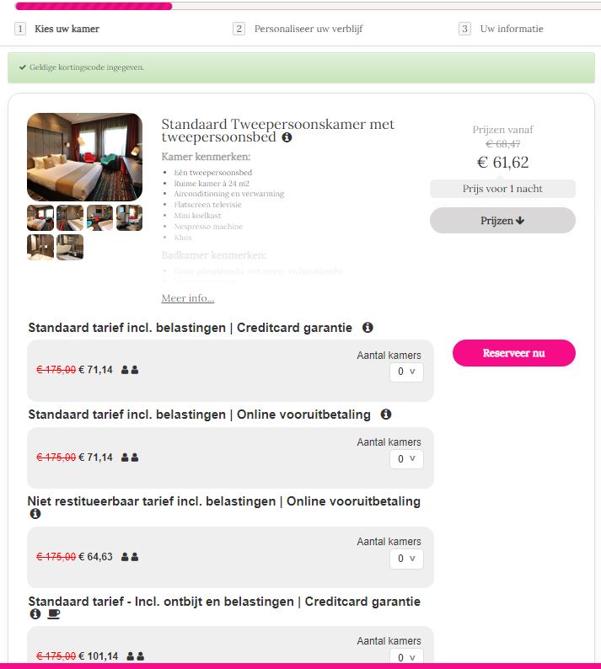
Task: Open Aantal kamers dropdown for Online vooruitbetaling standard rate
Action: tap(406, 459)
